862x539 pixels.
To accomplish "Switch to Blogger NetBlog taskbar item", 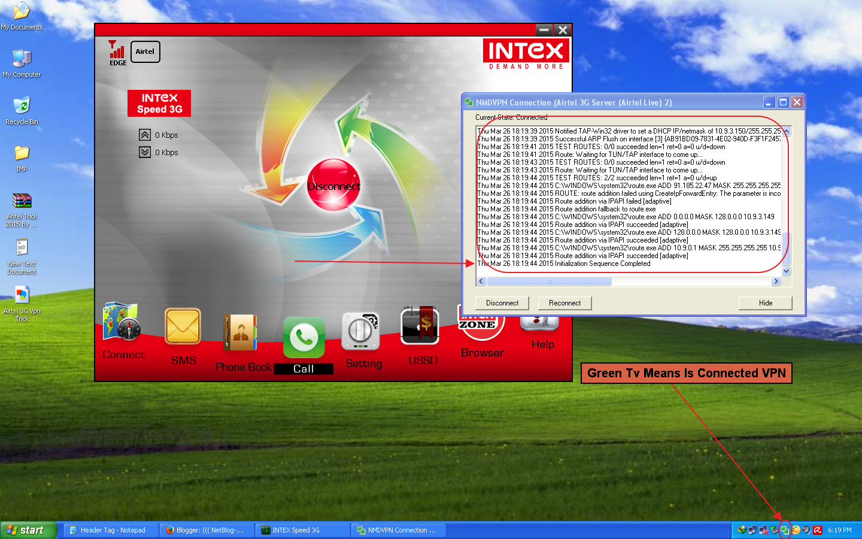I will tap(207, 530).
